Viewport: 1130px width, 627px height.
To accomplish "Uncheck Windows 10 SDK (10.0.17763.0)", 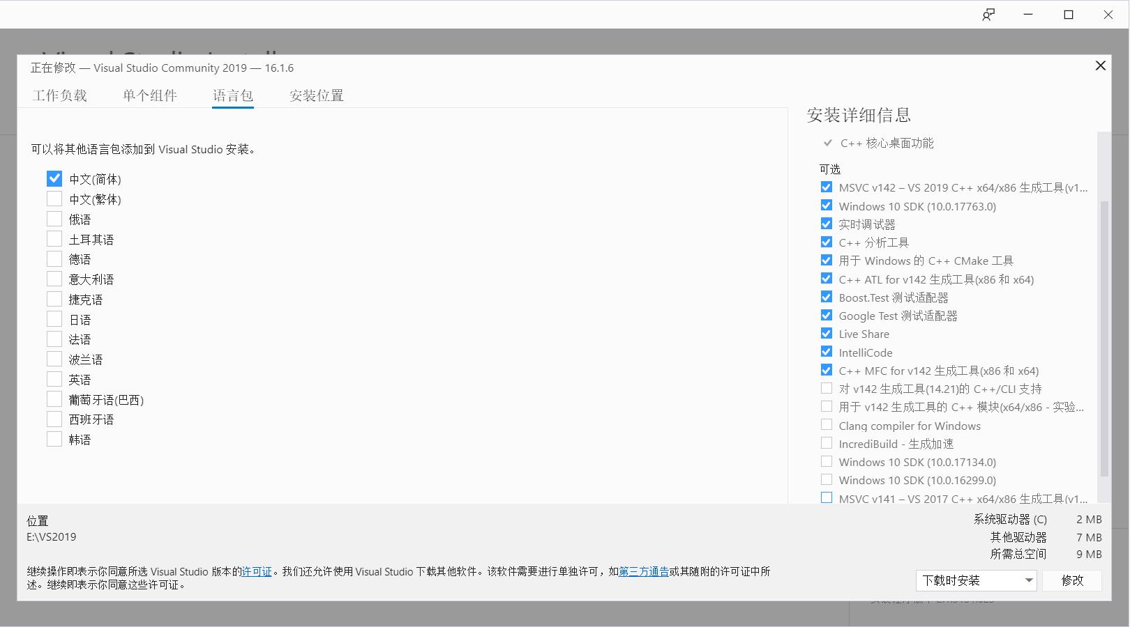I will point(827,206).
